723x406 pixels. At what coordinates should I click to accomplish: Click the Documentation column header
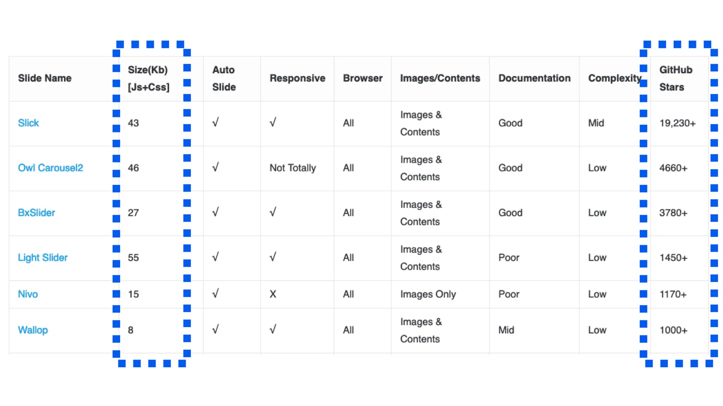(534, 78)
